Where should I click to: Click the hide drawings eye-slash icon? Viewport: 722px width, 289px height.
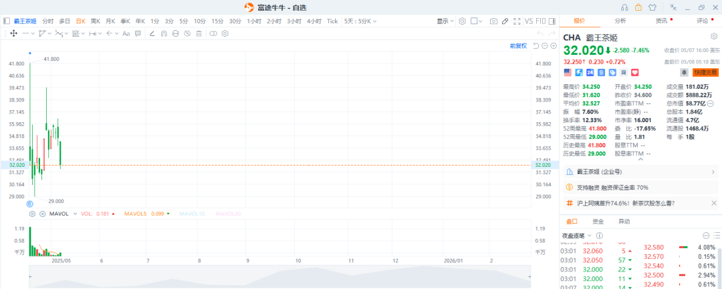(x=187, y=33)
